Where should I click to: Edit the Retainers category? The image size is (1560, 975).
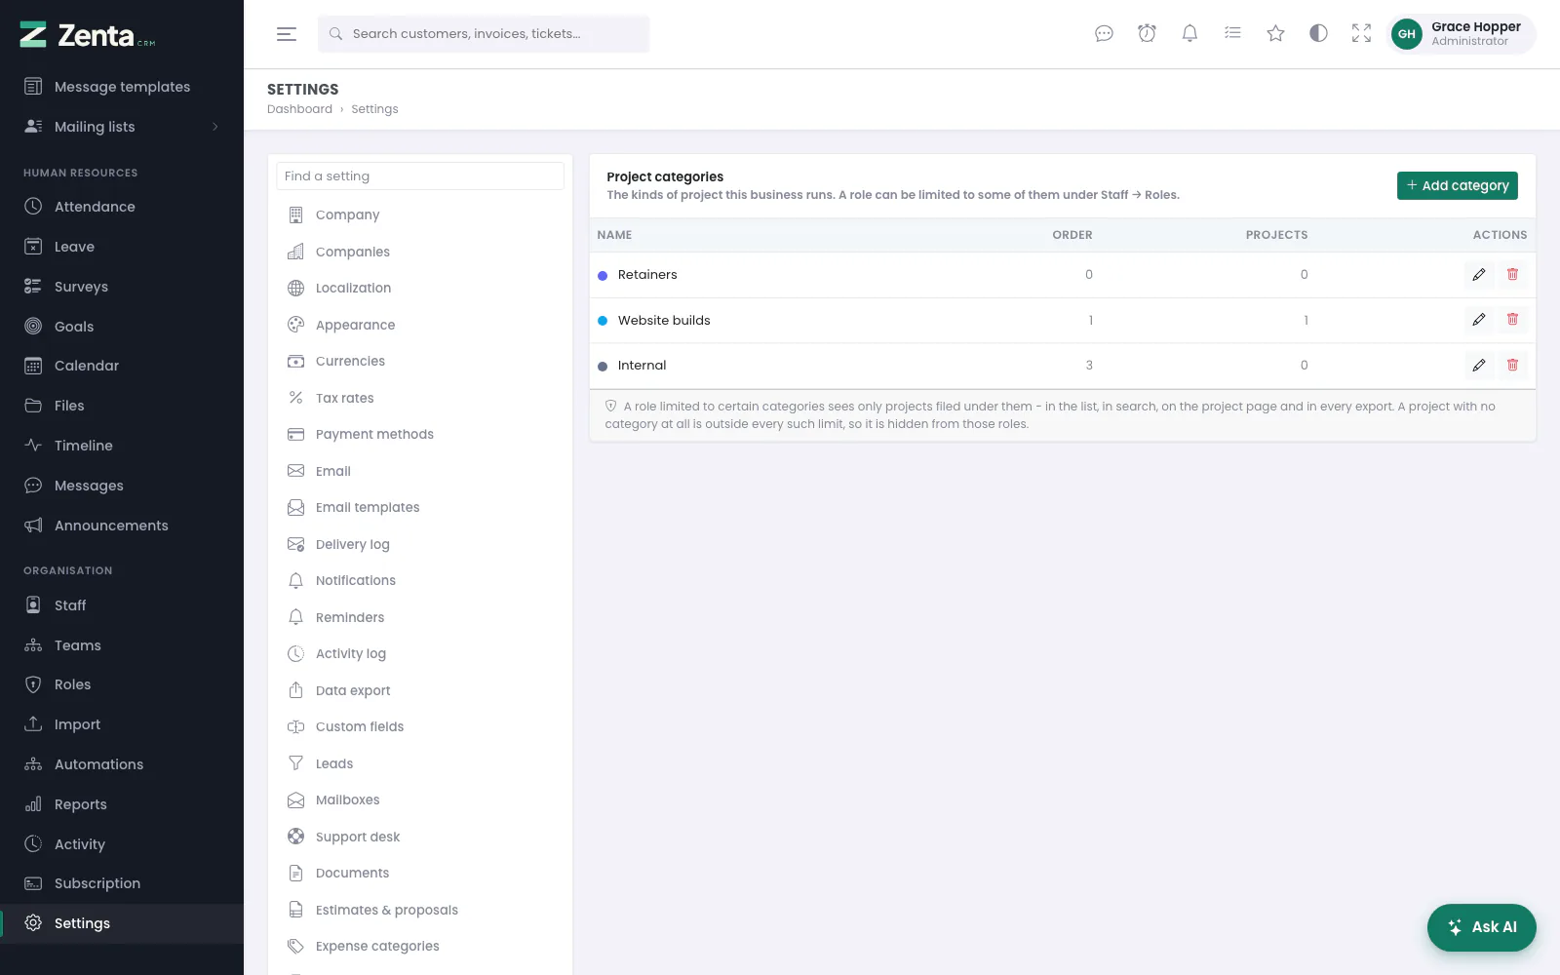pyautogui.click(x=1479, y=275)
